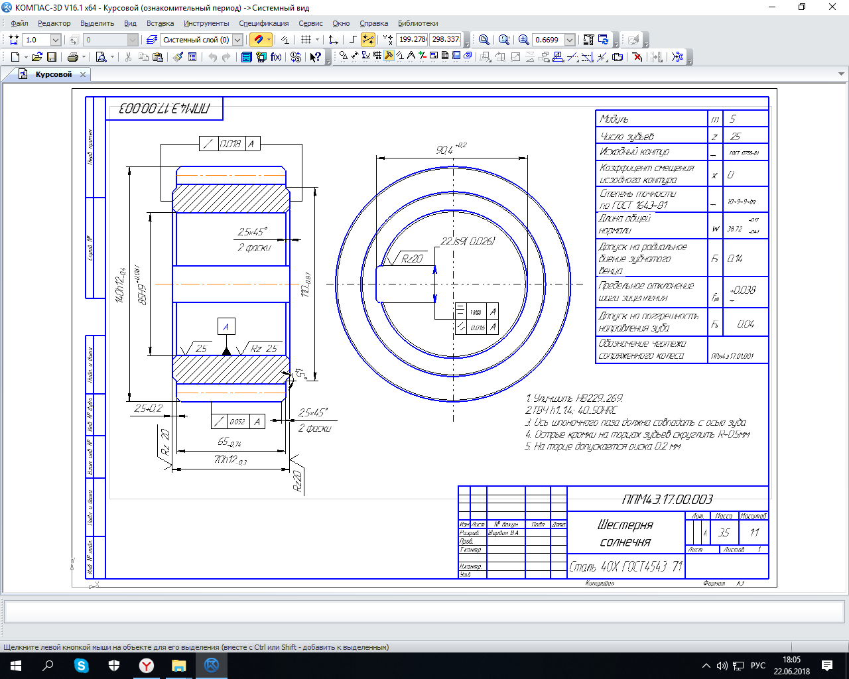Click the Print icon in toolbar

point(73,57)
